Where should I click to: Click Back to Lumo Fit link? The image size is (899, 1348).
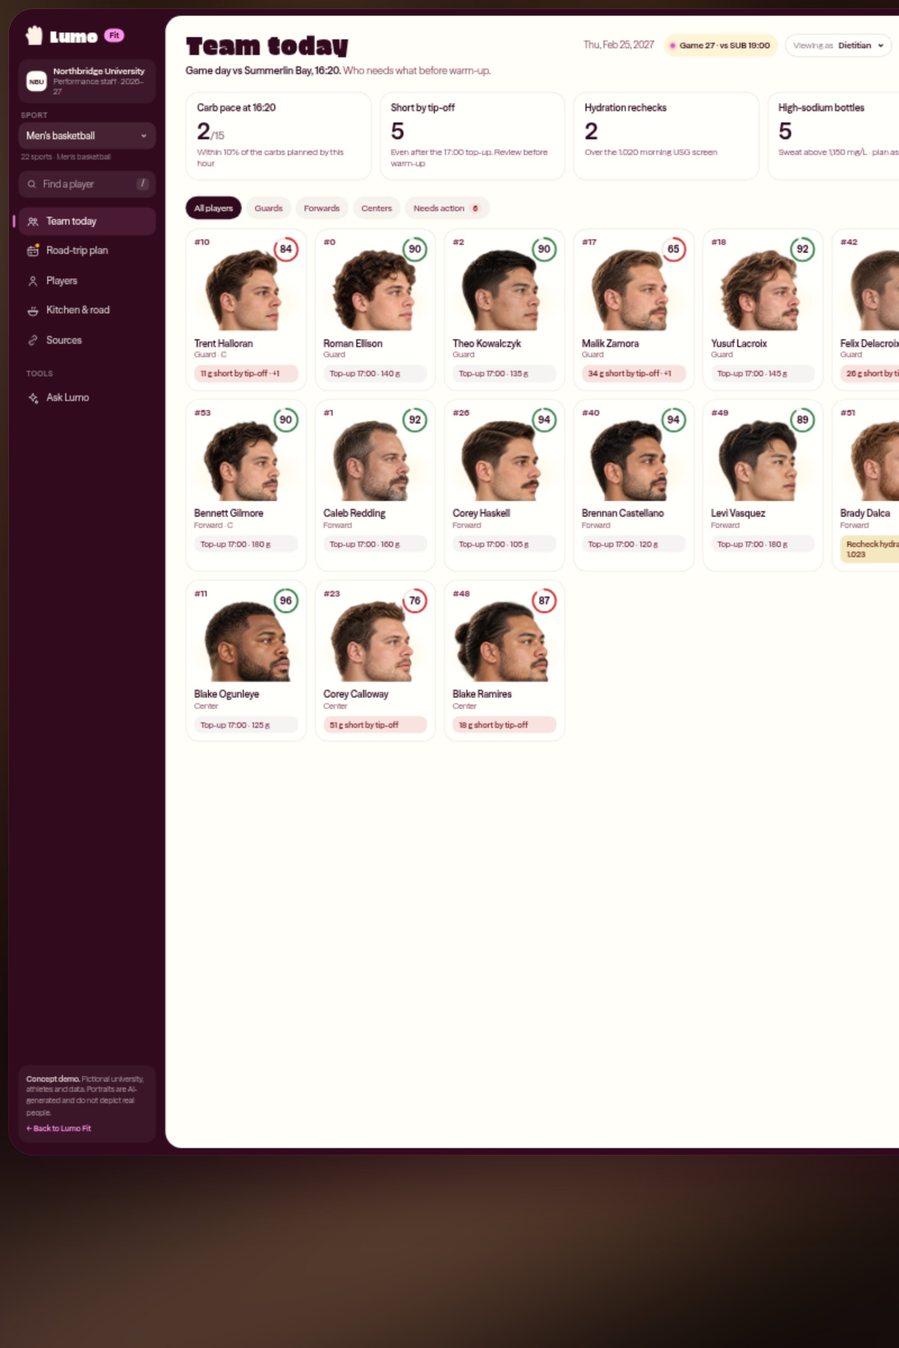click(x=58, y=1128)
